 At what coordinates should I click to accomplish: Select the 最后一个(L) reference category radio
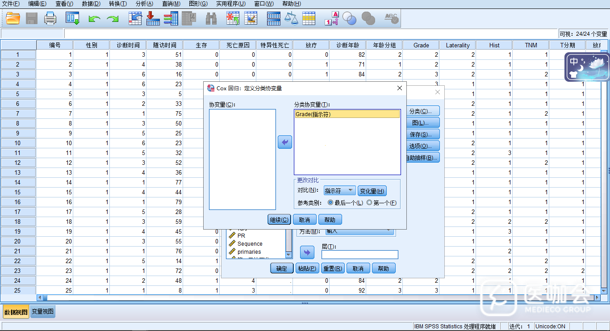tap(330, 203)
